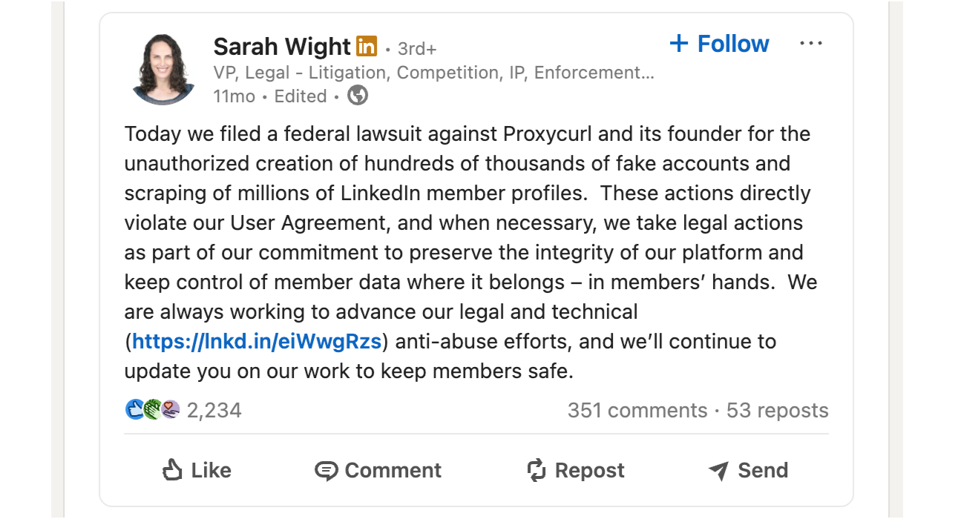The width and height of the screenshot is (955, 519).
Task: Open the lnkd.in/eiWwgRzs link
Action: 257,342
